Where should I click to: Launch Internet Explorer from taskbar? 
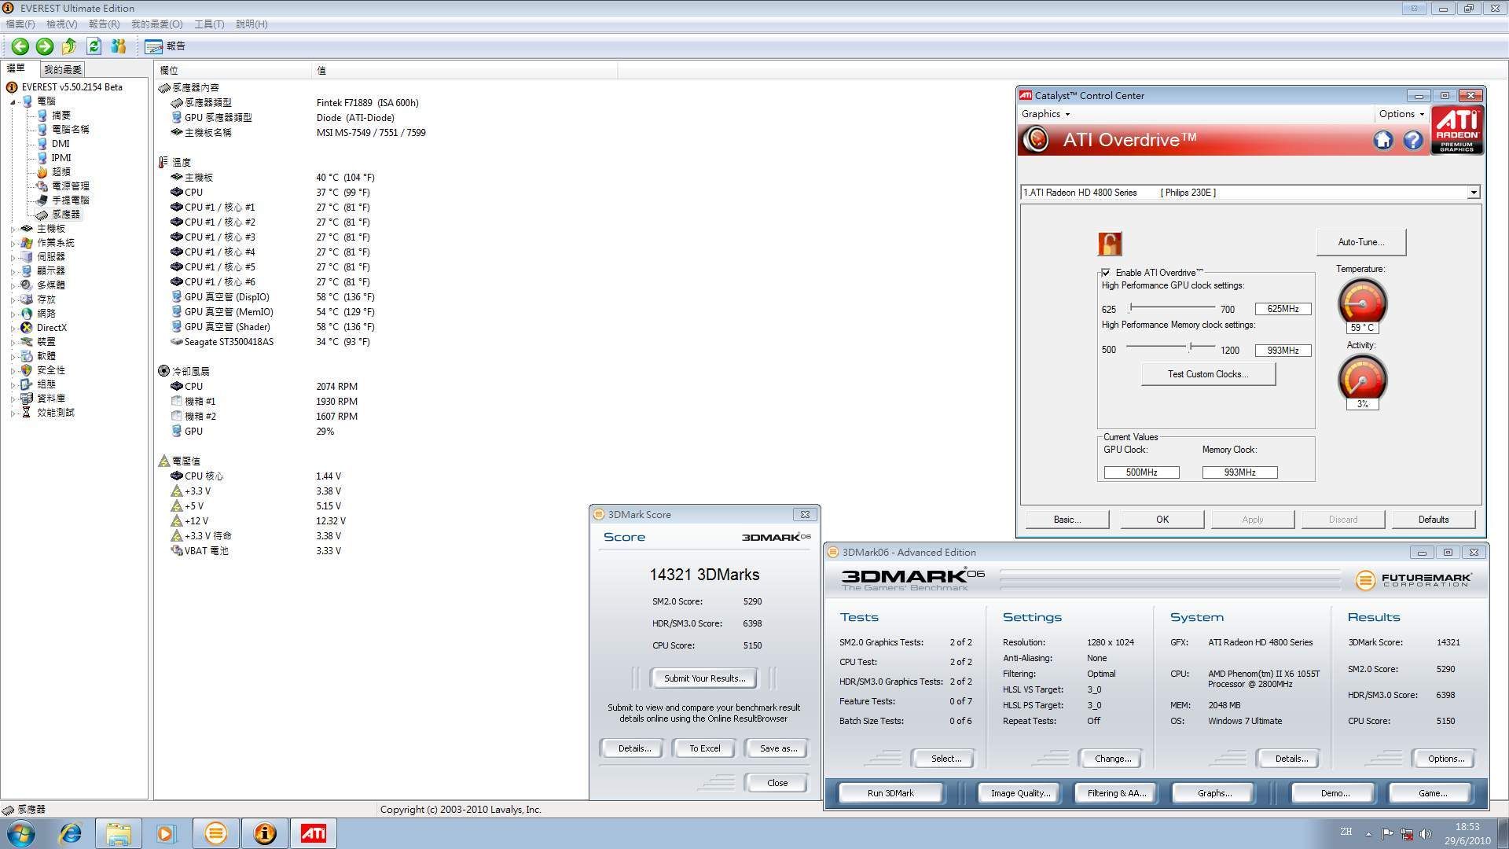pyautogui.click(x=71, y=833)
